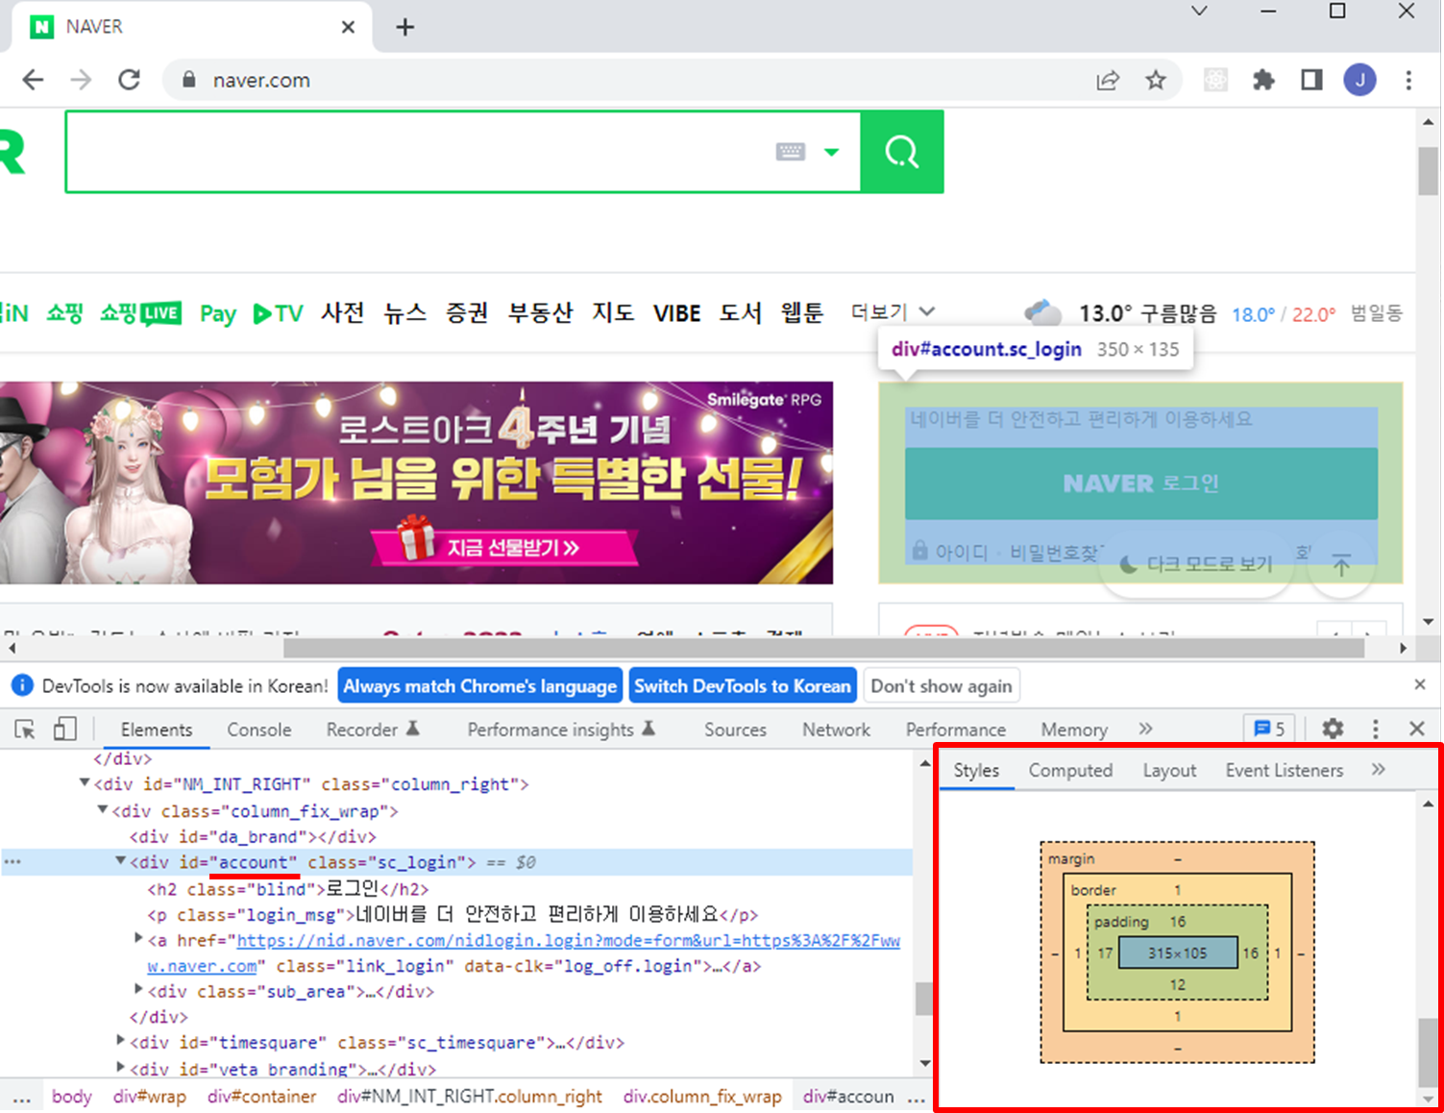Open Chrome's three-dot menu
The height and width of the screenshot is (1113, 1444).
tap(1408, 81)
